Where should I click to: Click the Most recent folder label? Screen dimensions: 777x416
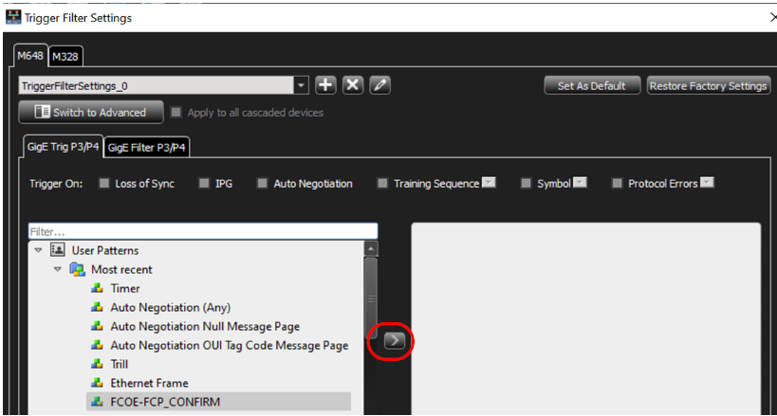pos(121,269)
